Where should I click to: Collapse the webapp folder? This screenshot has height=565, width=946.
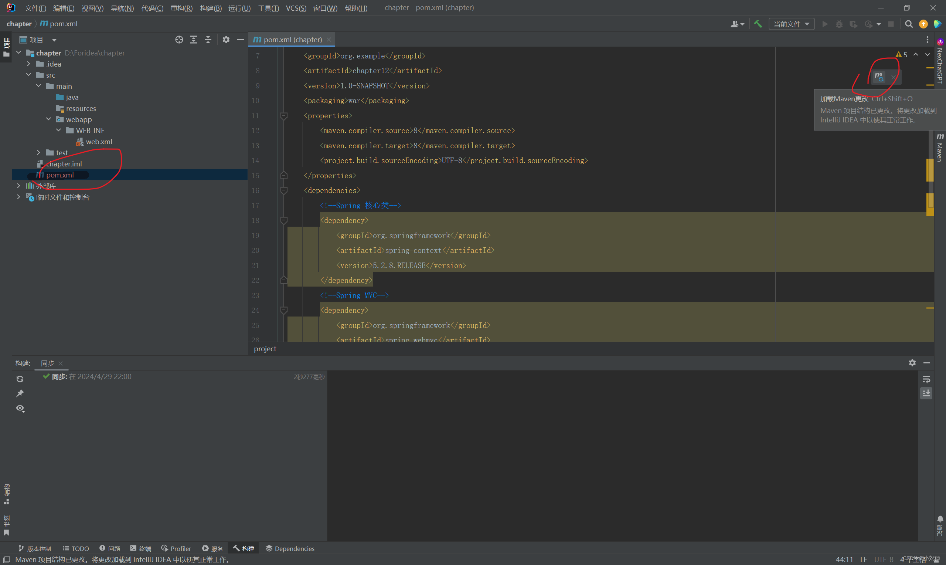[x=48, y=119]
